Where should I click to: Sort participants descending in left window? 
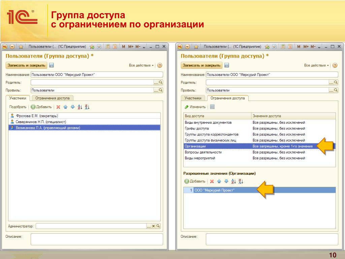pyautogui.click(x=87, y=107)
